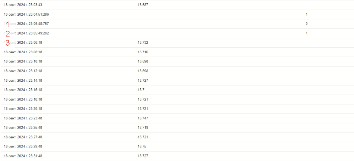
Task: Select the value 18.747
Action: 143,118
